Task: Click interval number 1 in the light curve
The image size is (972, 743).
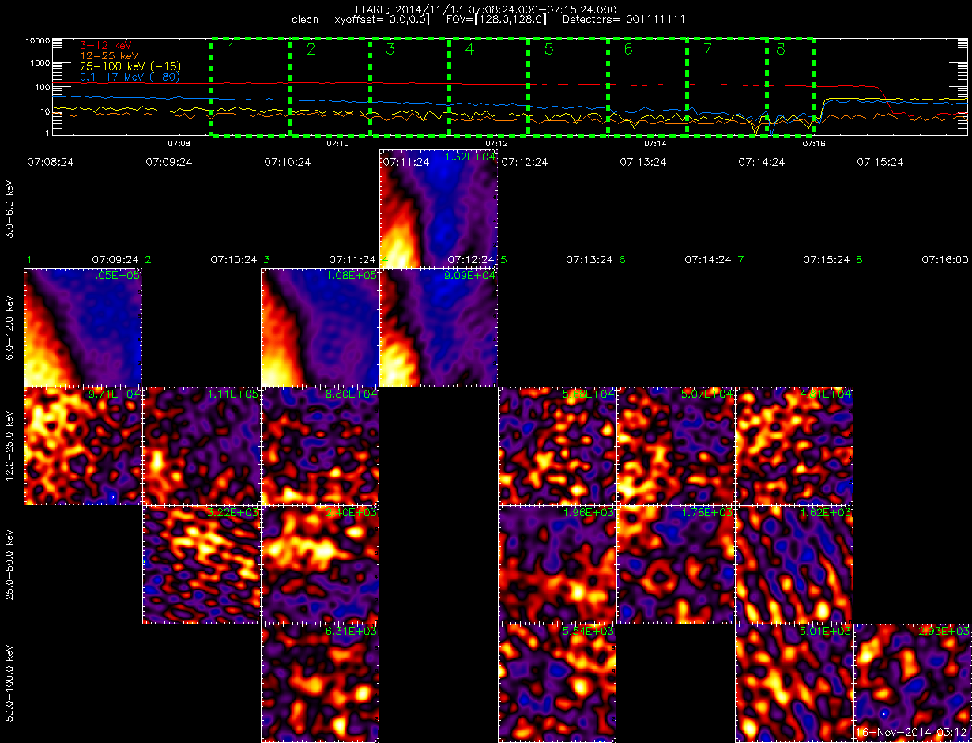Action: click(x=232, y=50)
